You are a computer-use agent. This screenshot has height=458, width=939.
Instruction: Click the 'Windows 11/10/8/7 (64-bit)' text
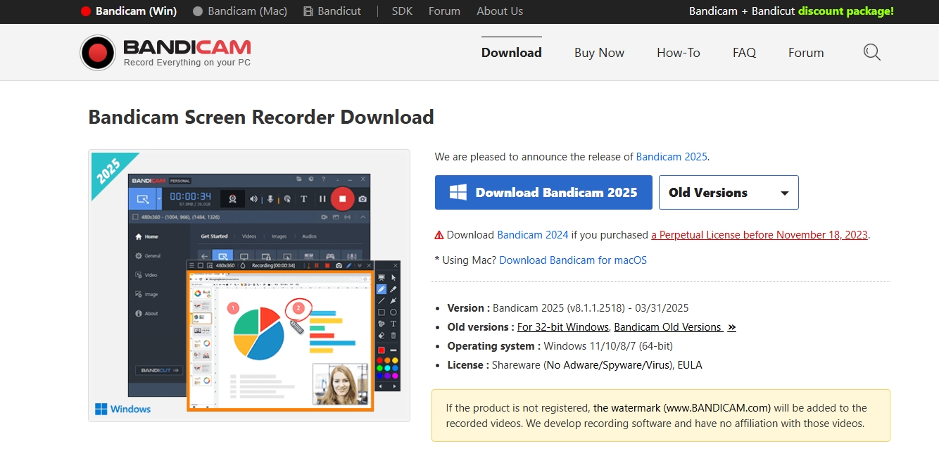[x=608, y=346]
